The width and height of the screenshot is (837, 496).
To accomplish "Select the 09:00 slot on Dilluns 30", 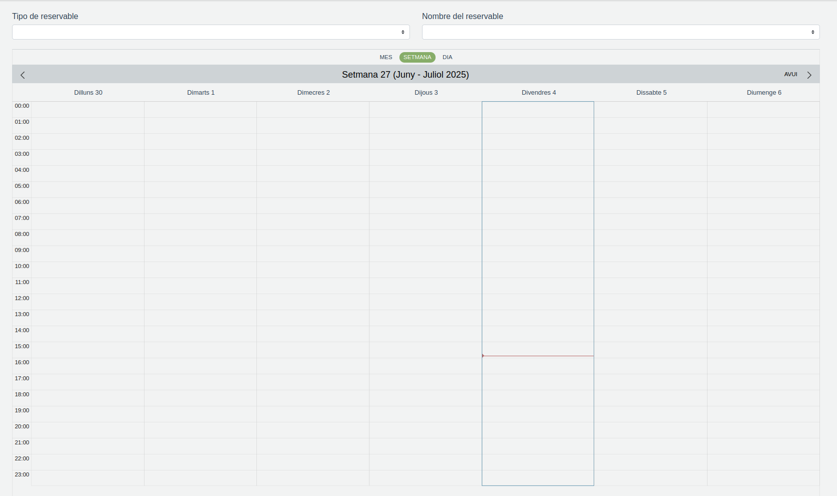I will (x=88, y=254).
